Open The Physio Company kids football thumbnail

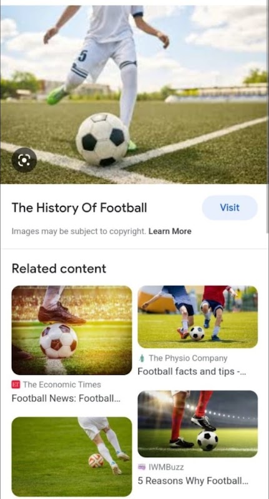pos(198,317)
